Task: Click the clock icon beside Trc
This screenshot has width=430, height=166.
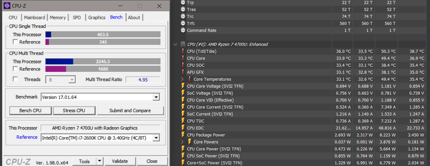Action: tap(183, 16)
